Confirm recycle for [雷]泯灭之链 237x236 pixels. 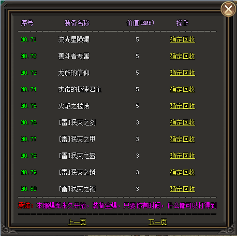[x=183, y=172]
